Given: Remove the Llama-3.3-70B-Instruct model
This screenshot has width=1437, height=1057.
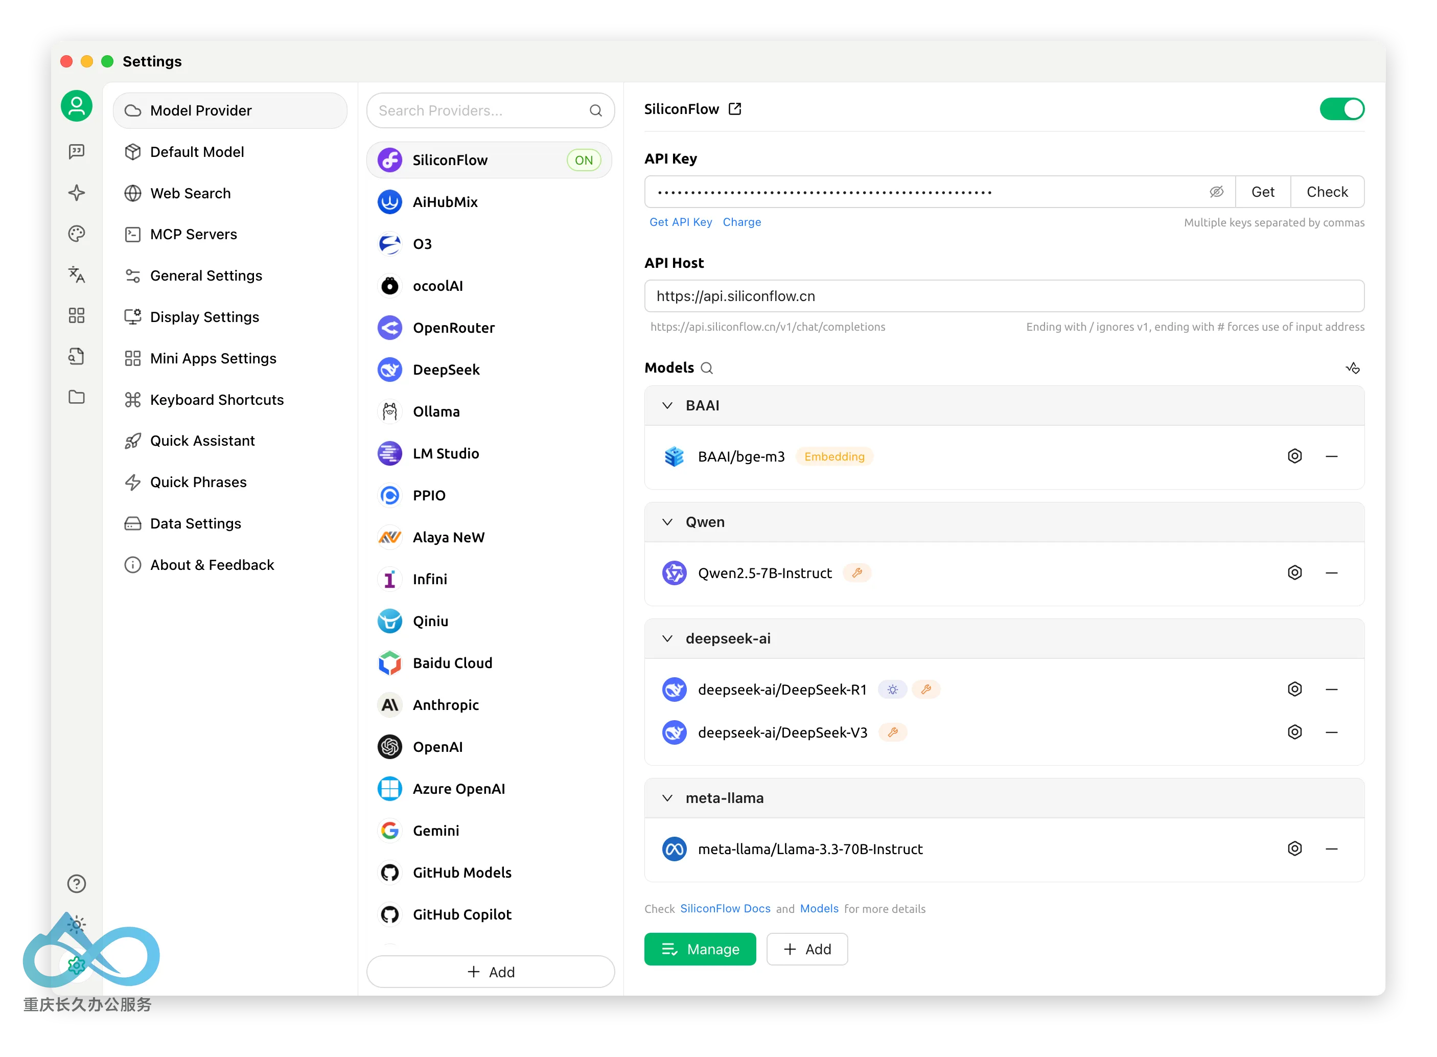Looking at the screenshot, I should coord(1332,848).
